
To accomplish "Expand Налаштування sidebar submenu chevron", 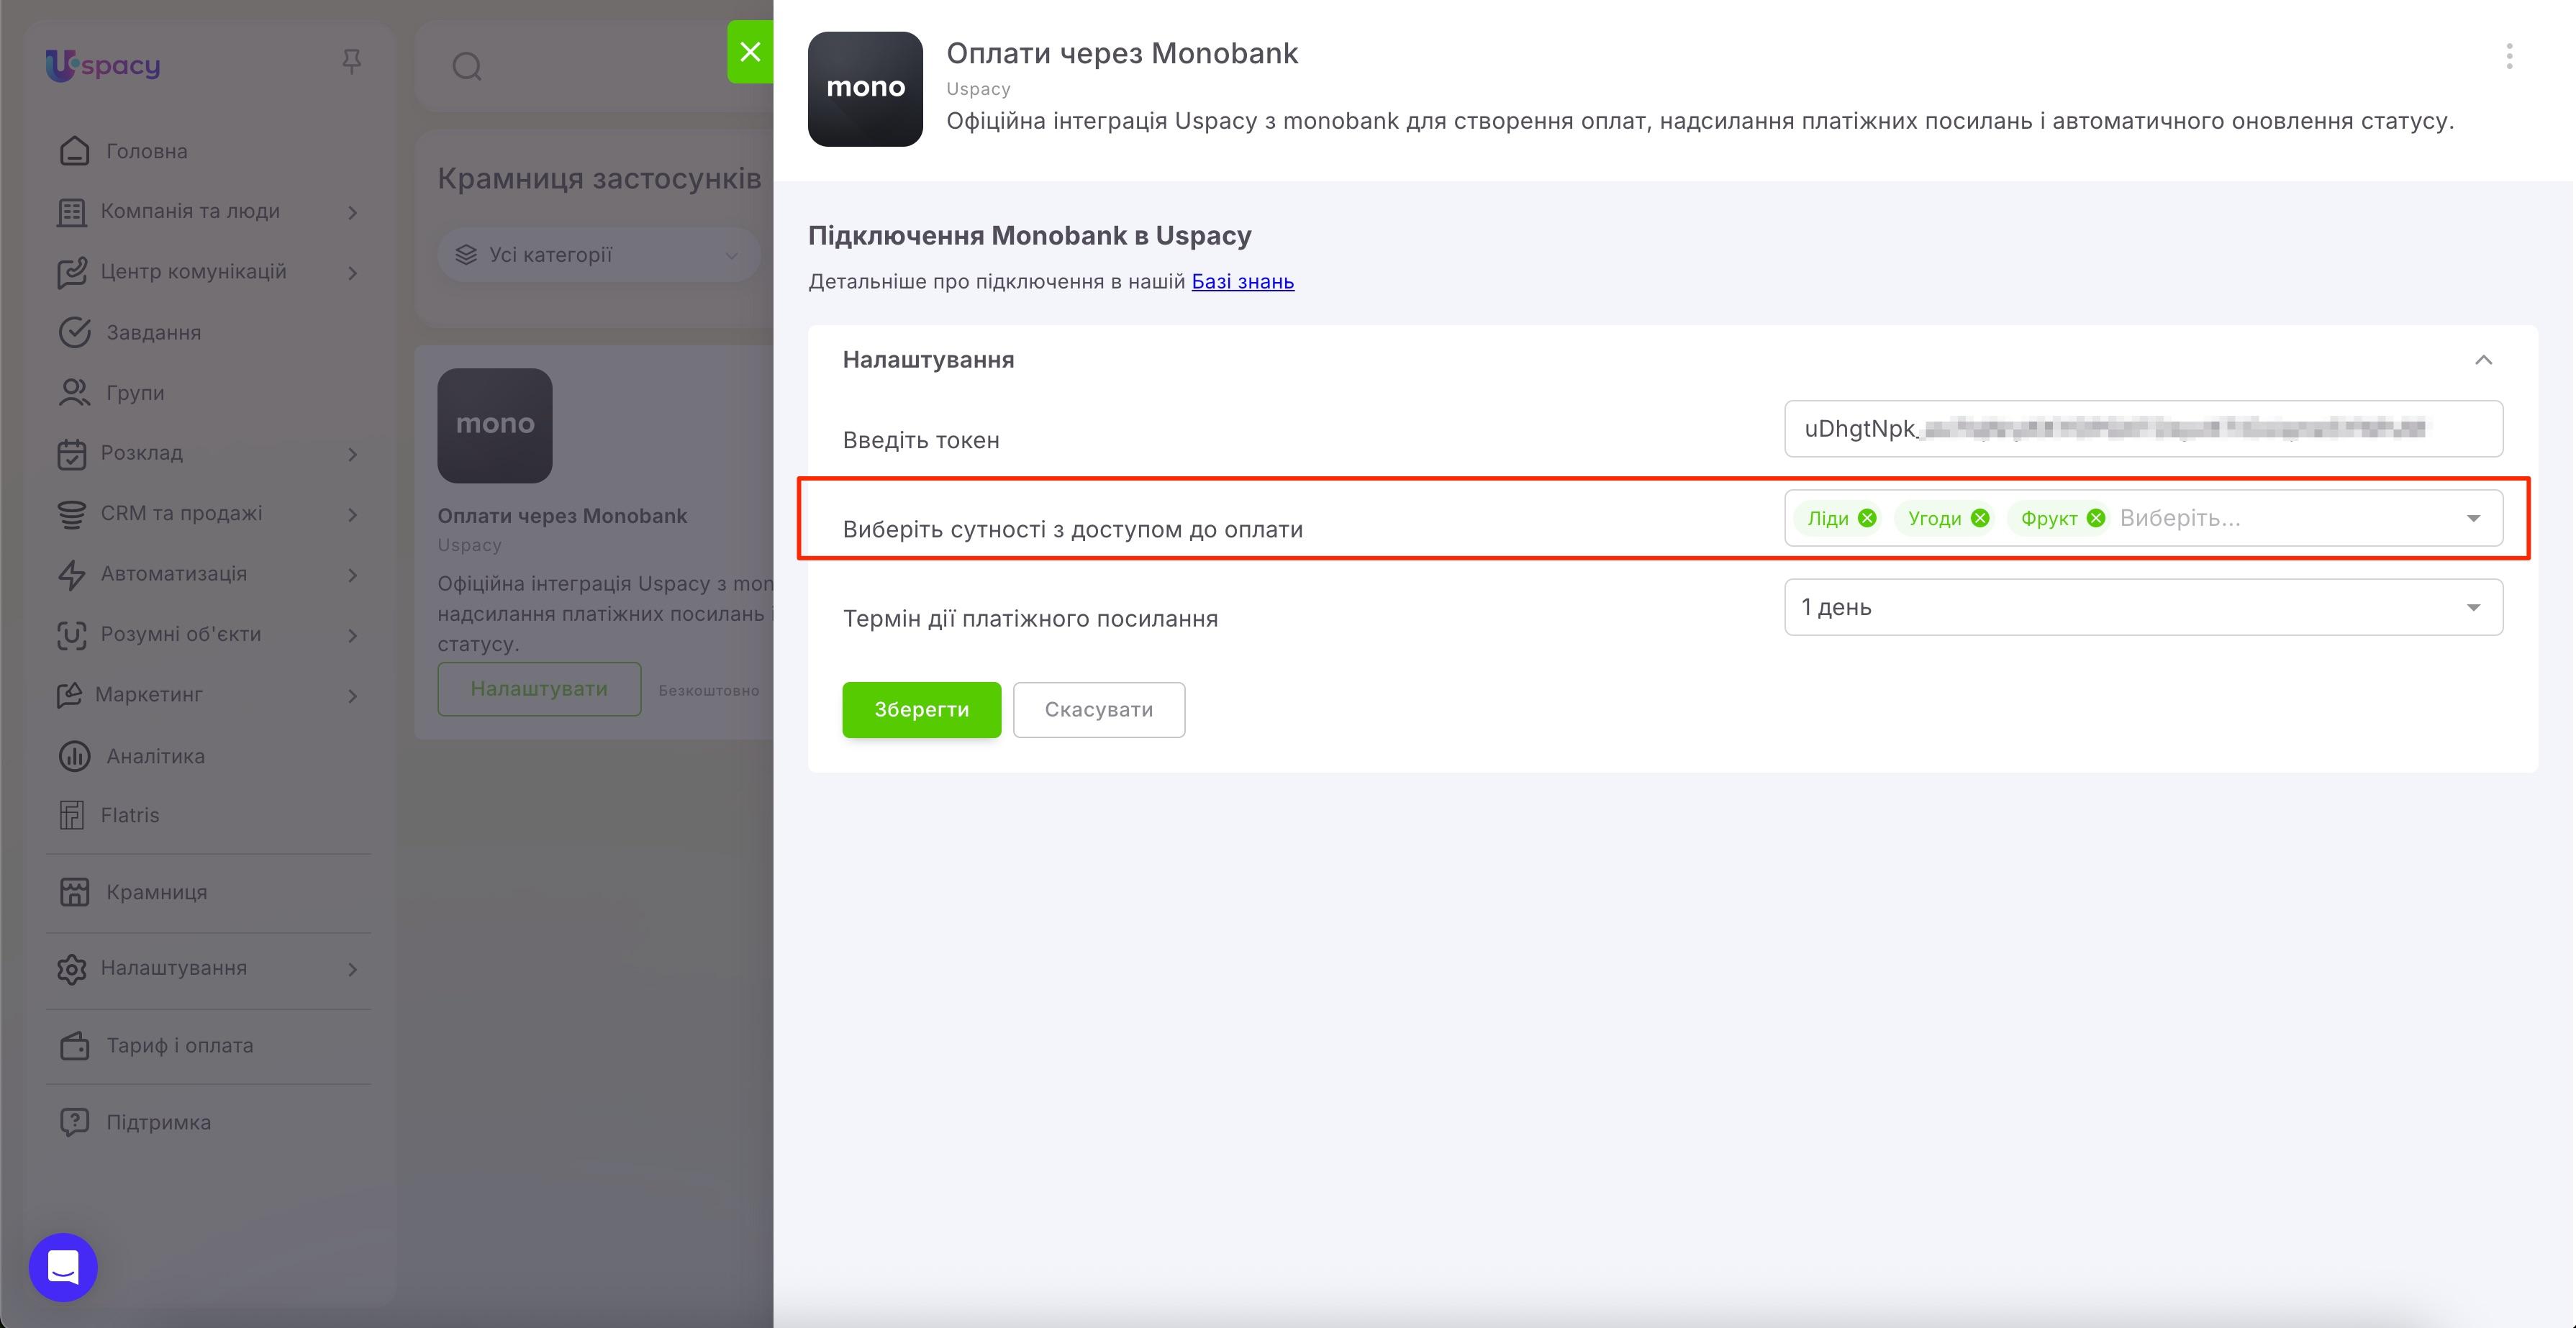I will [x=352, y=969].
